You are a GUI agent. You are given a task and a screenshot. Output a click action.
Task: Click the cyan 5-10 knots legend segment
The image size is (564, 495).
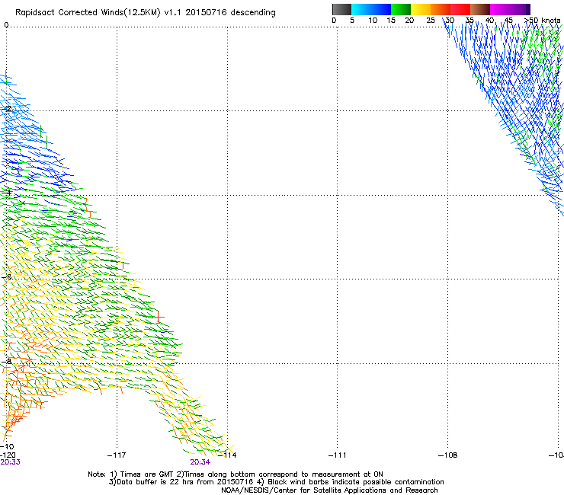click(x=361, y=9)
